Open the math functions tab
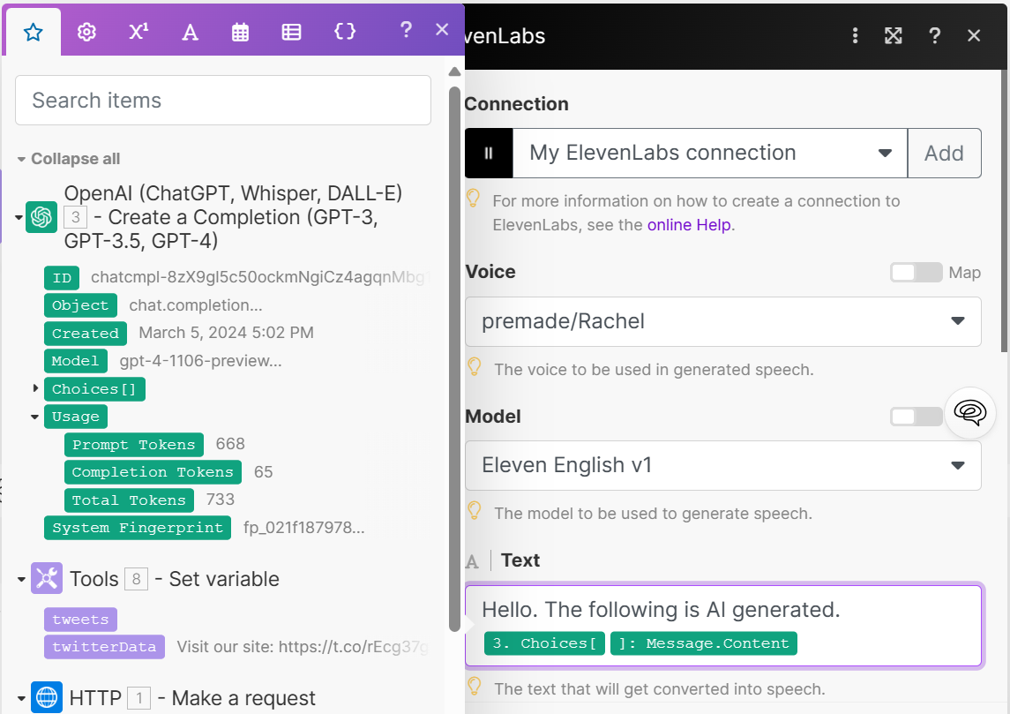 138,32
